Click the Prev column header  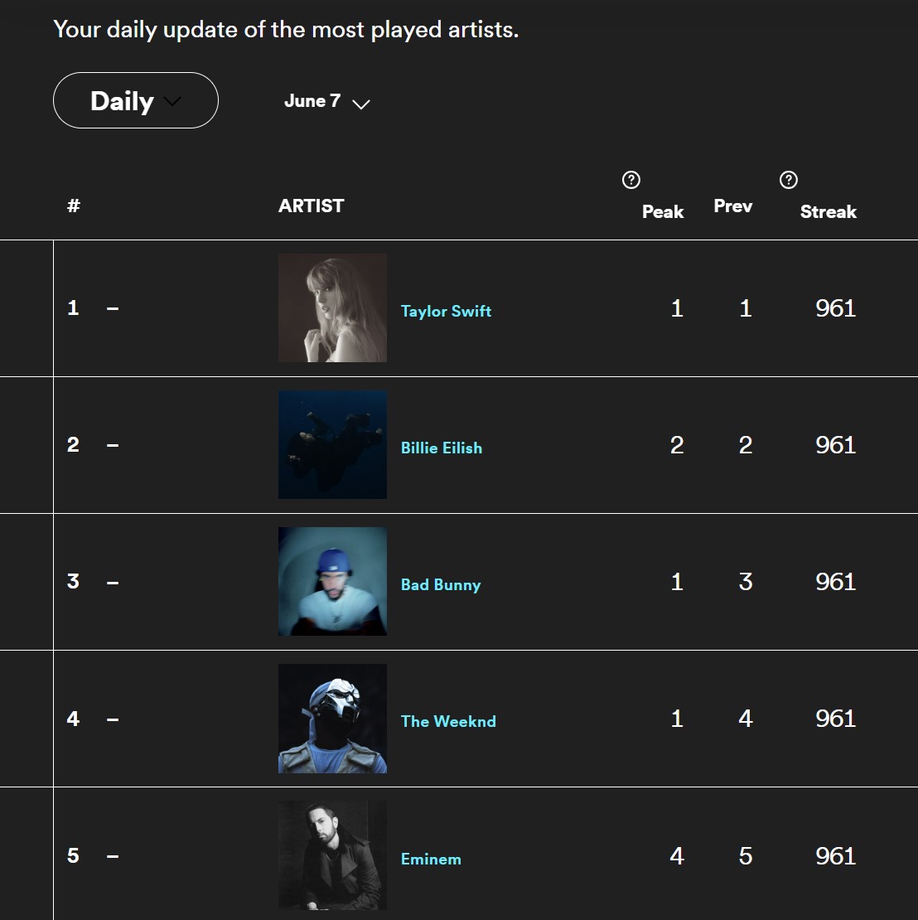(732, 206)
